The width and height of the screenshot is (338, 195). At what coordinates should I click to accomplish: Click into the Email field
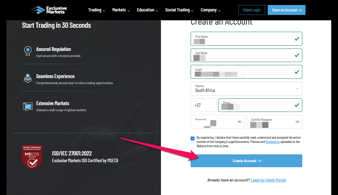pos(246,72)
